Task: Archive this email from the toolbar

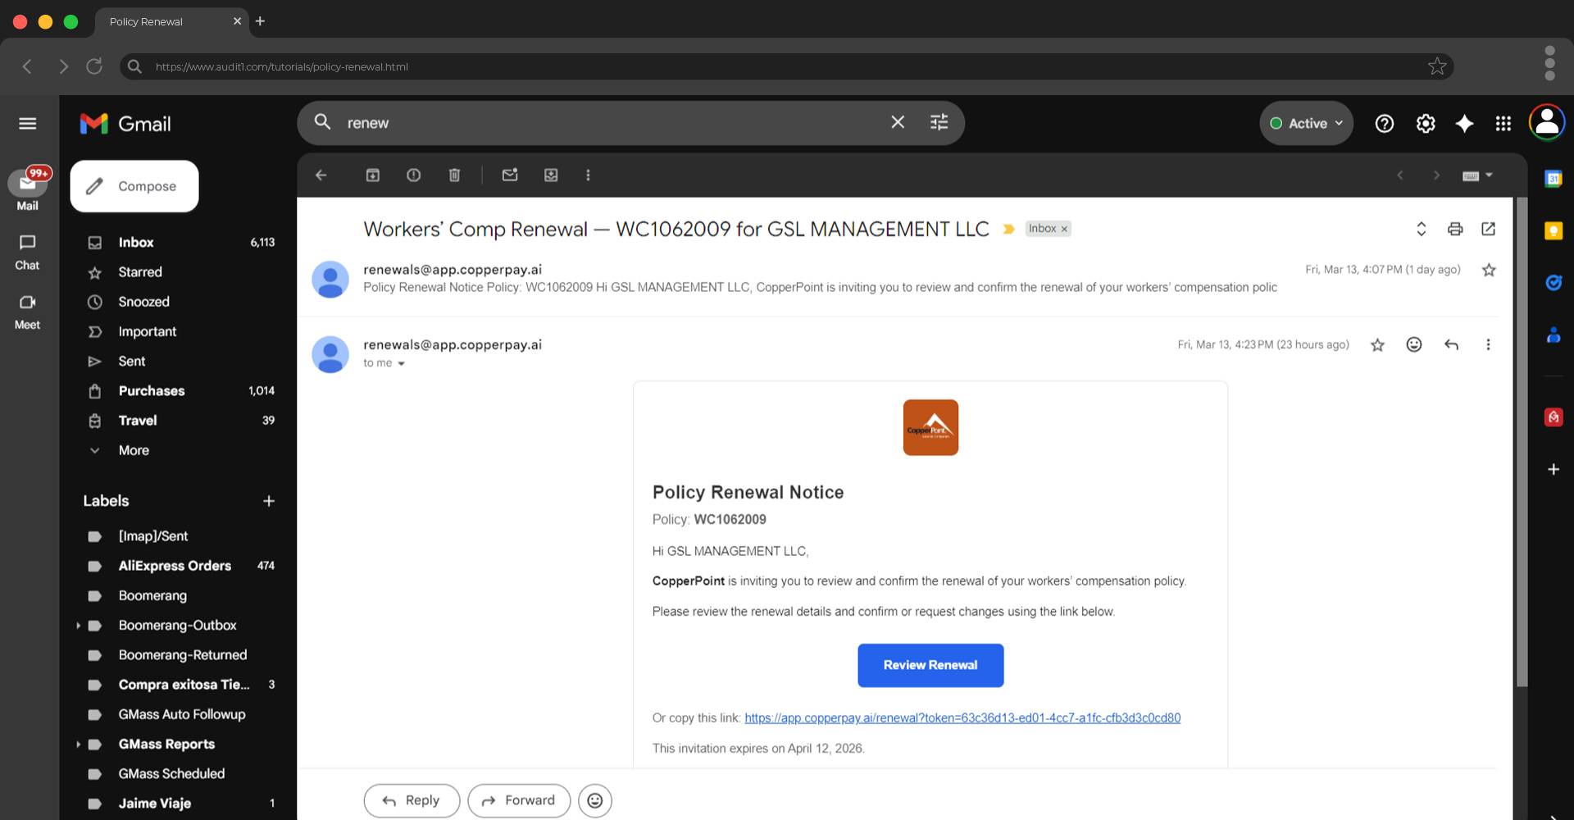Action: 372,175
